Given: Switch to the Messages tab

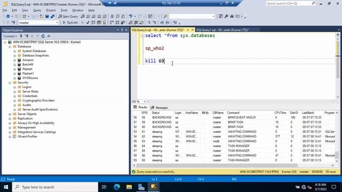Looking at the screenshot, I should click(159, 108).
